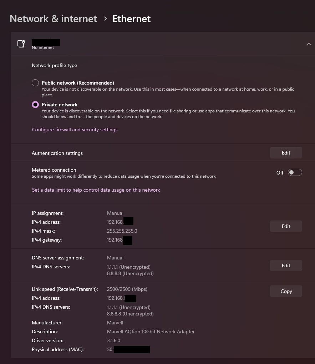
Task: Edit the DNS server assignment
Action: [x=286, y=266]
